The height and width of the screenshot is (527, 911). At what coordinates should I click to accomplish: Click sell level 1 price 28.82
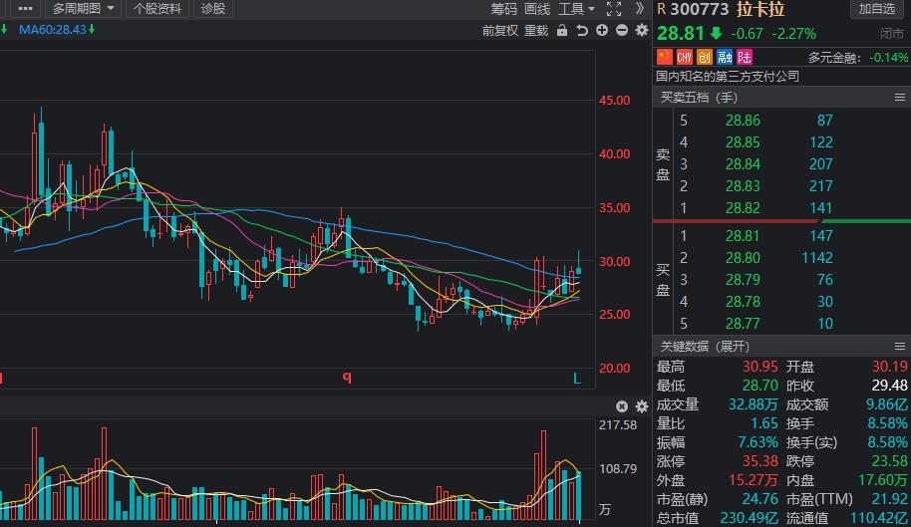point(743,208)
